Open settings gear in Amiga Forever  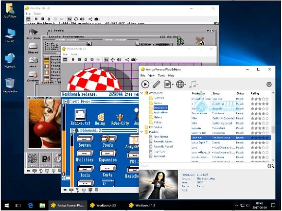pos(269,84)
